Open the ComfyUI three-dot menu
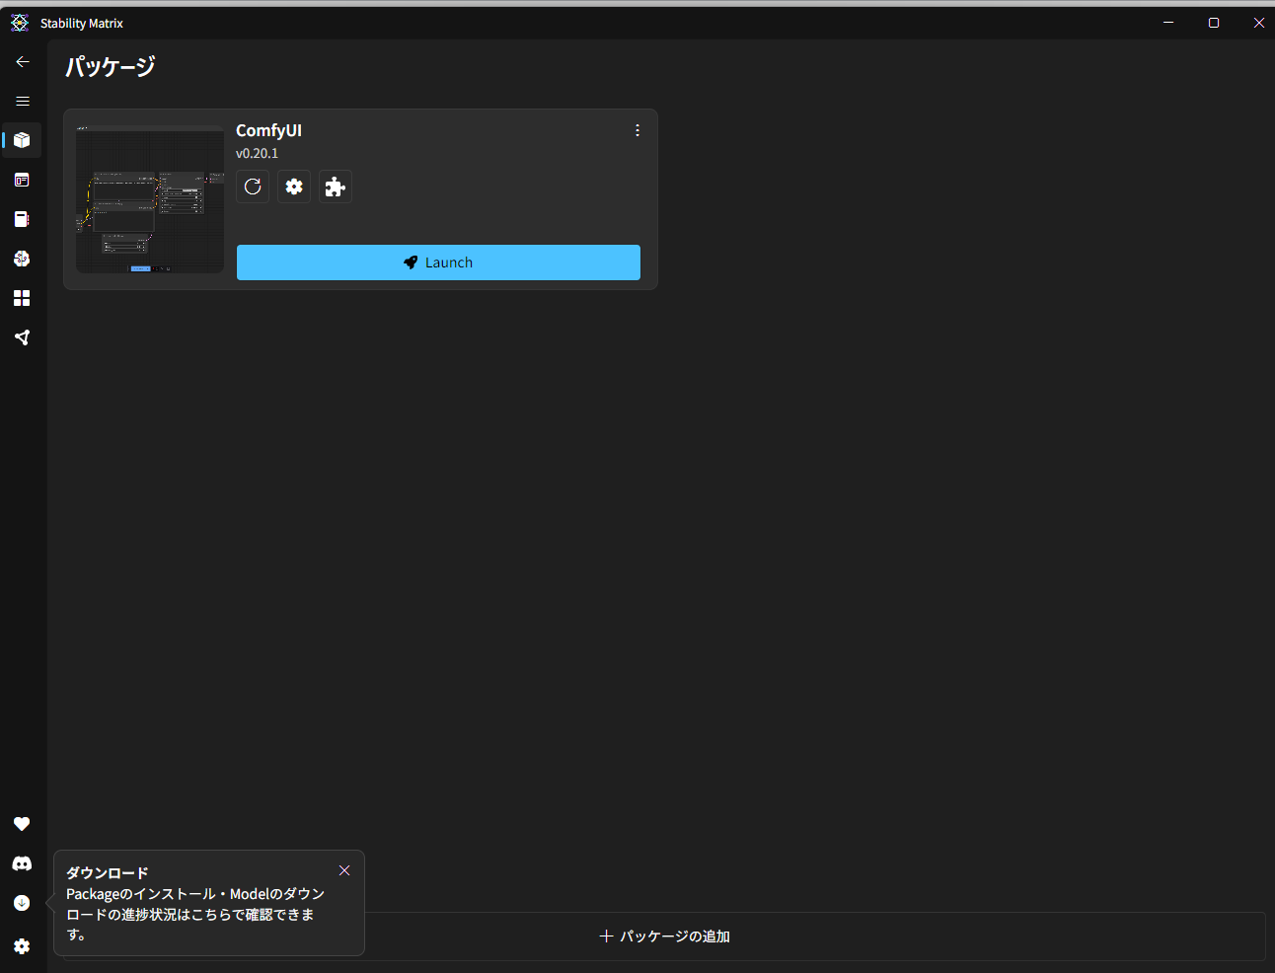Image resolution: width=1275 pixels, height=973 pixels. coord(637,130)
